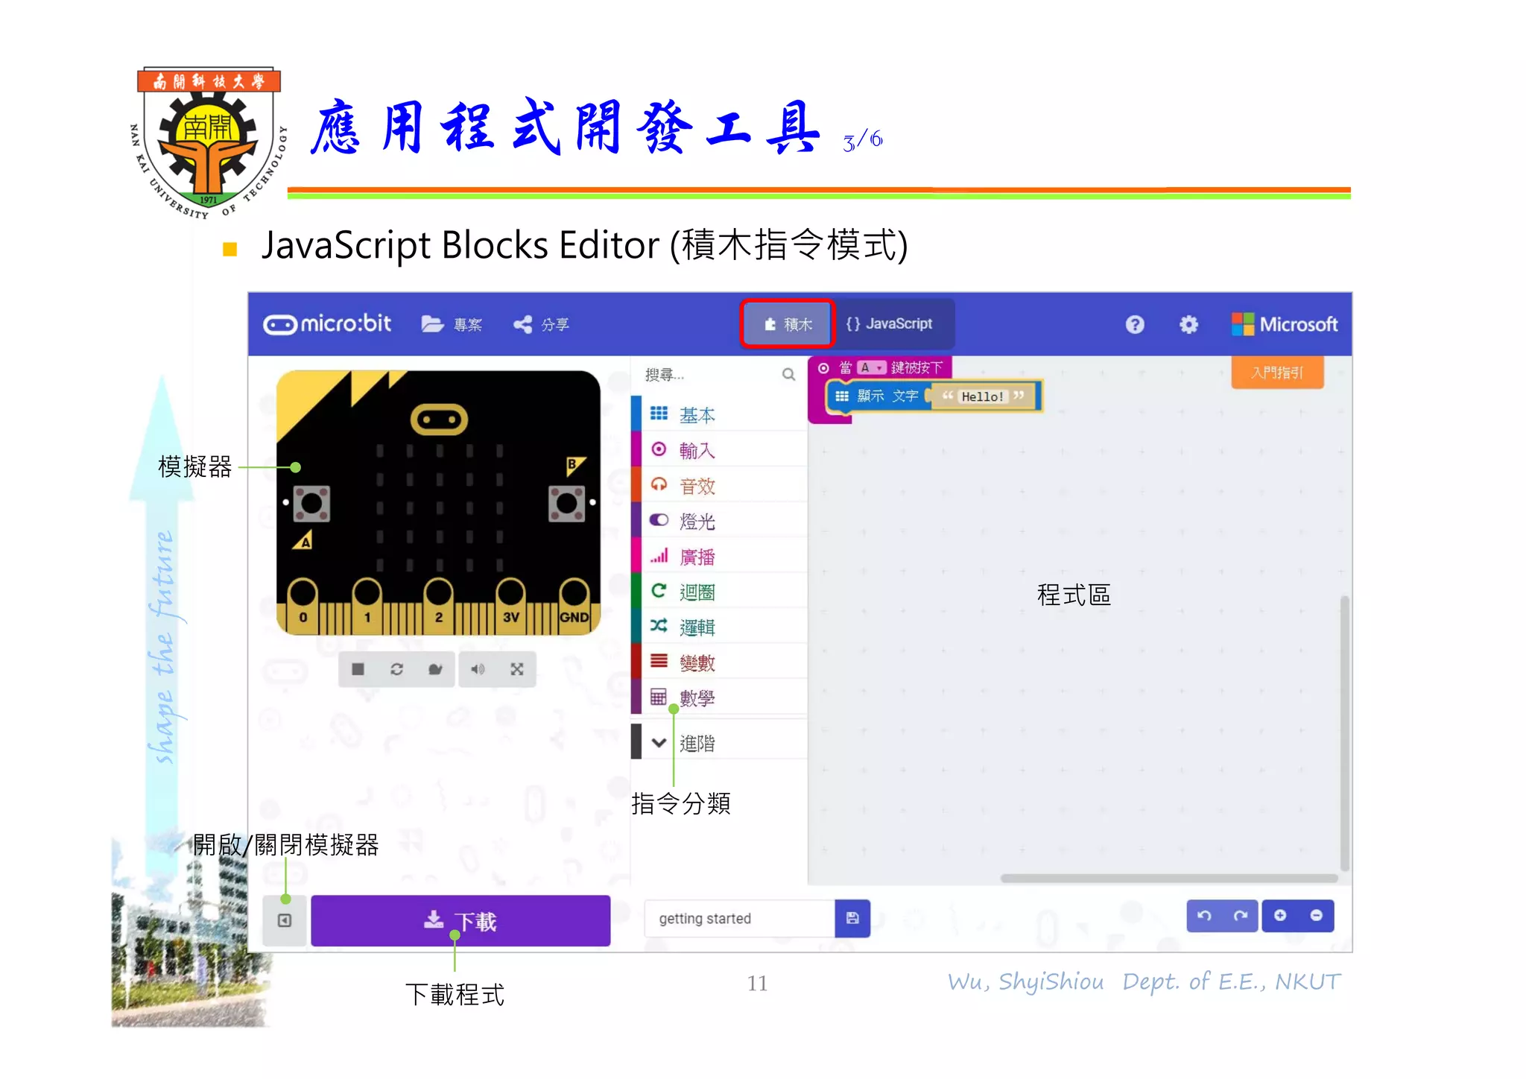1526x1079 pixels.
Task: Open the 基本 basic block category
Action: point(719,414)
